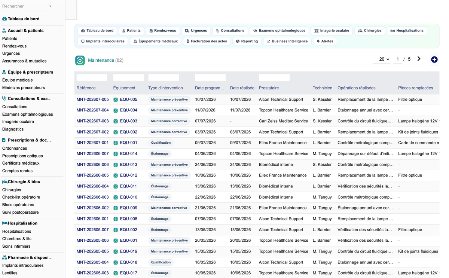This screenshot has height=278, width=449.
Task: Open Chambres & lits in sidebar
Action: tap(17, 239)
